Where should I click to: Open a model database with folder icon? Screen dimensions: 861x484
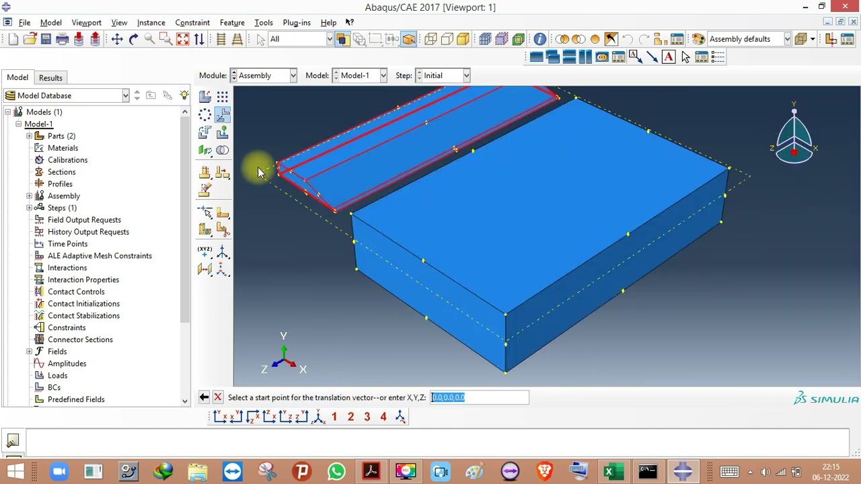pos(30,39)
